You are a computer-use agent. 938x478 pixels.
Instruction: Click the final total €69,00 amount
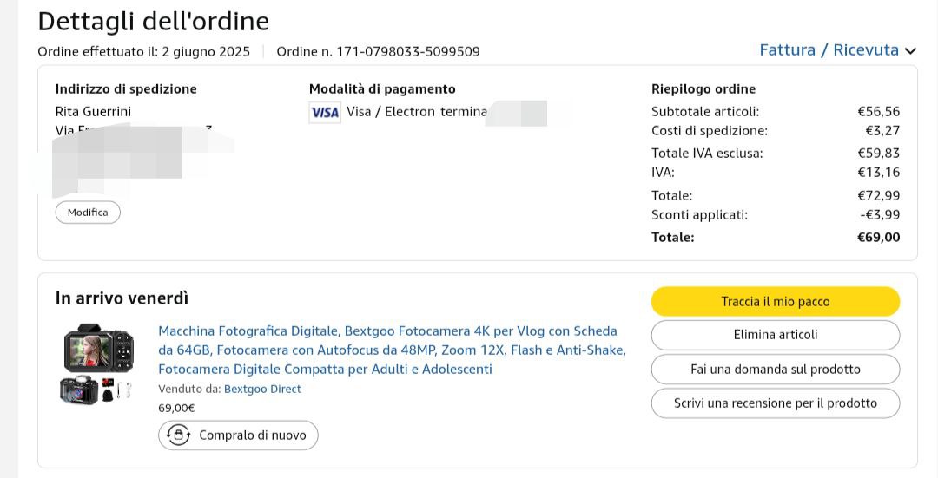[878, 237]
